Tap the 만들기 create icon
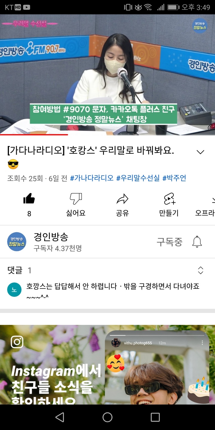This screenshot has width=215, height=430. (169, 199)
